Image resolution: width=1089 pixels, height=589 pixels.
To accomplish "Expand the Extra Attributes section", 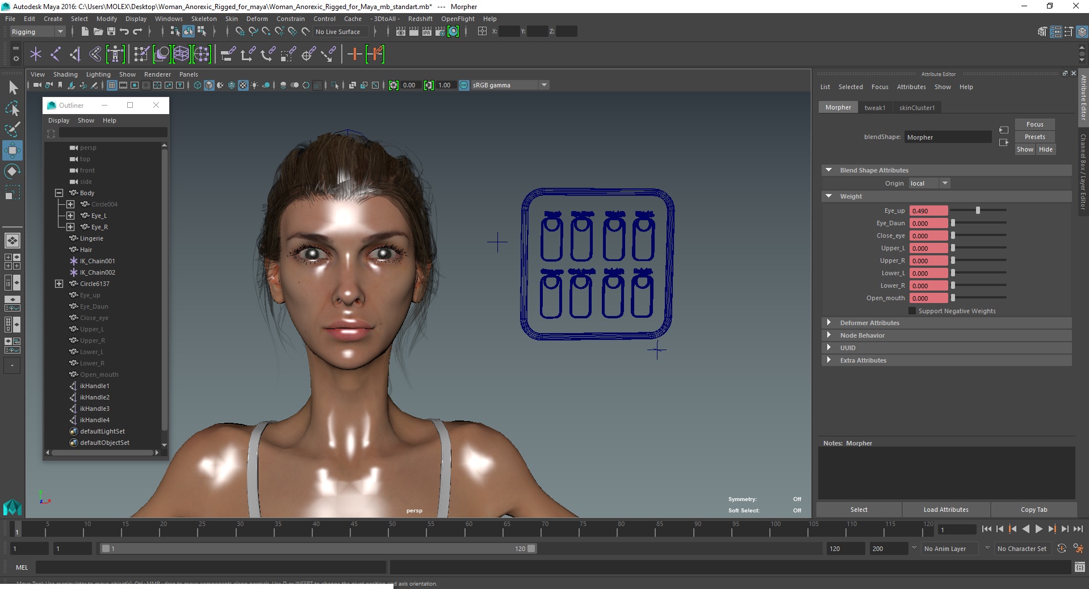I will pyautogui.click(x=829, y=360).
